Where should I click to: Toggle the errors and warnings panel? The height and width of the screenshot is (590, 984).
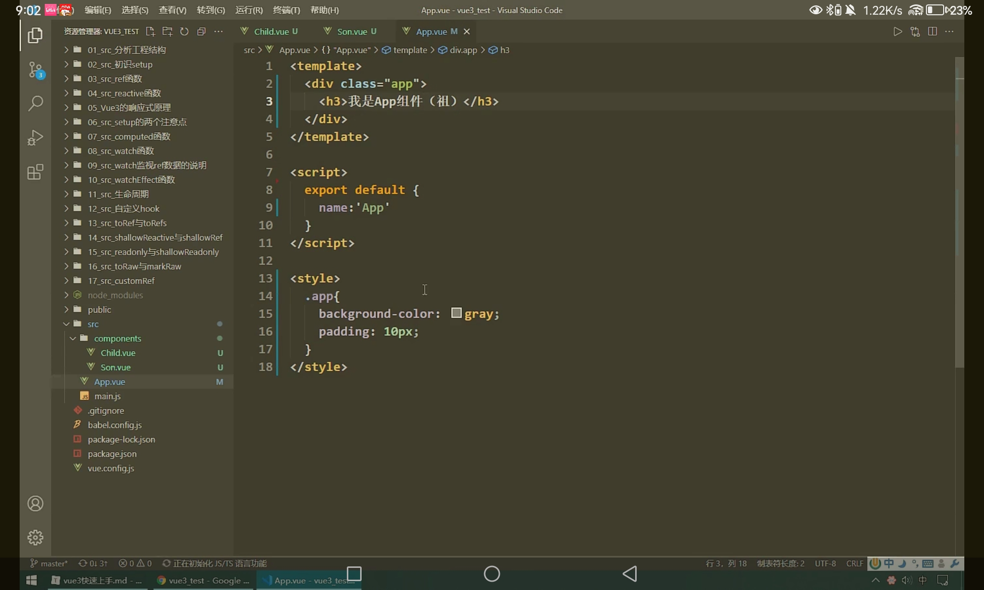pos(135,563)
